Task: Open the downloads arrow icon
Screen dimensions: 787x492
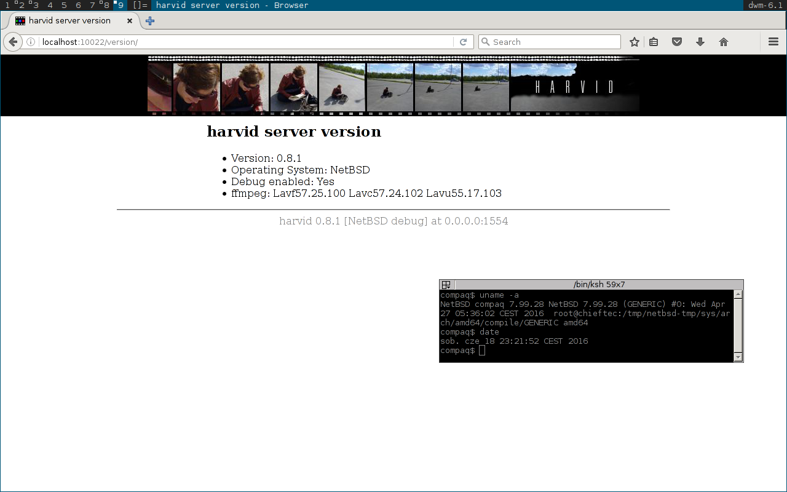Action: click(700, 42)
